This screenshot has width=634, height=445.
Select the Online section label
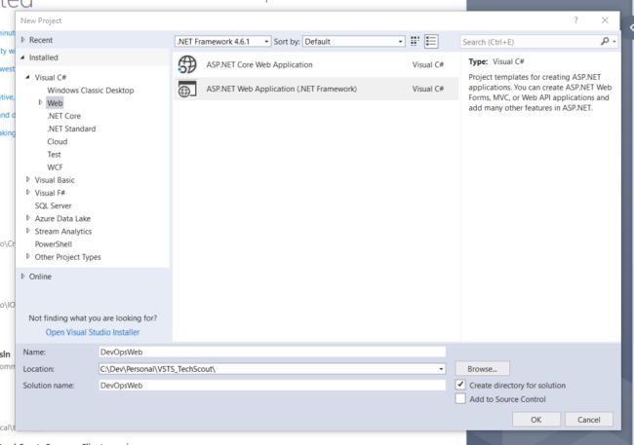[x=40, y=277]
